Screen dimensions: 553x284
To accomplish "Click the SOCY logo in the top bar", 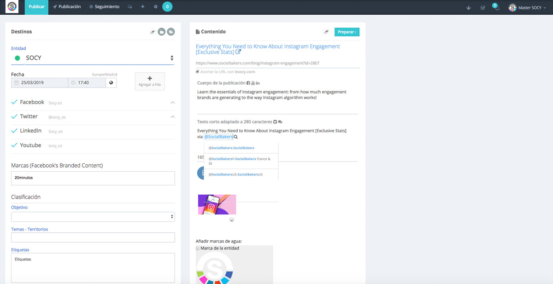I will (12, 7).
